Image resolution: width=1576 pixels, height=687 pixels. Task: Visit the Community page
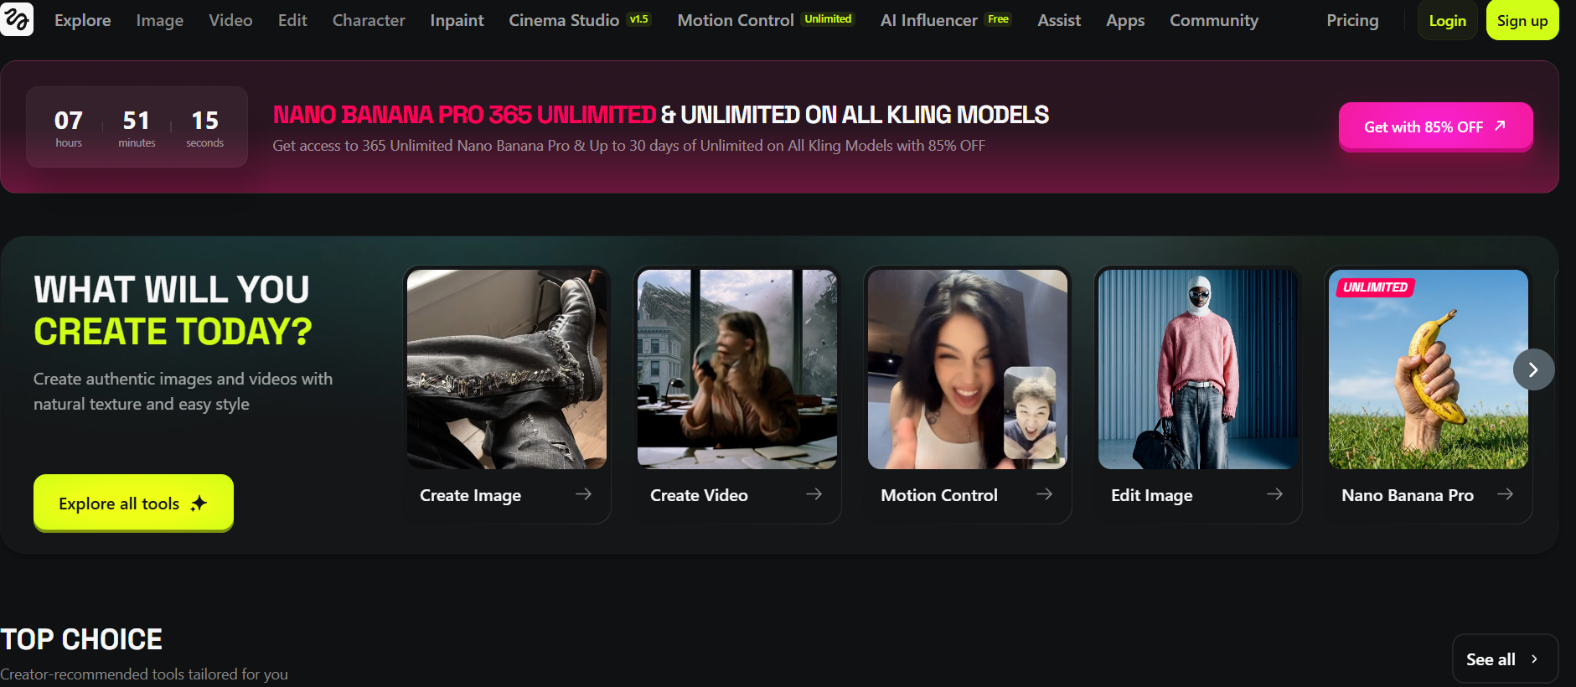click(x=1214, y=20)
